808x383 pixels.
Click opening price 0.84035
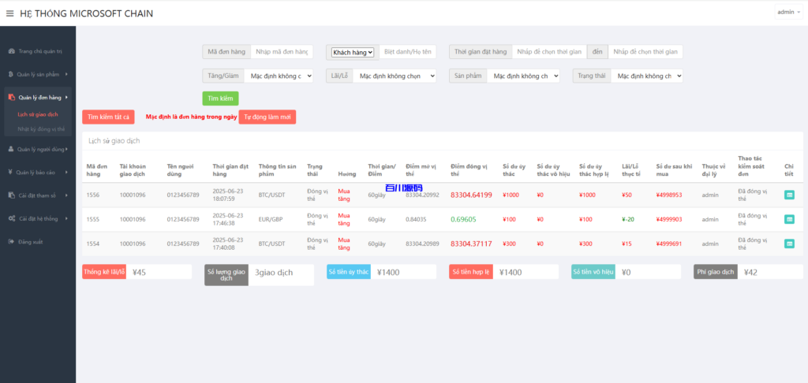(416, 219)
